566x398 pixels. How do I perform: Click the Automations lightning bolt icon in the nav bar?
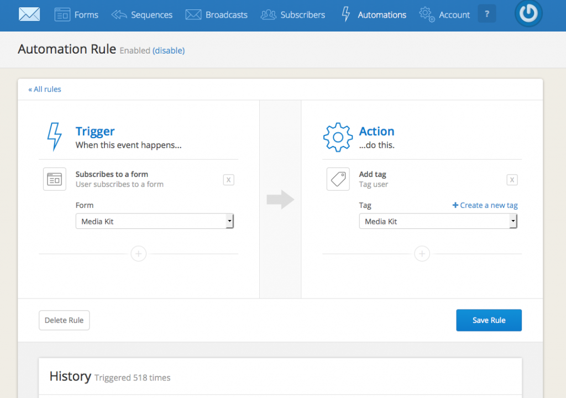[x=346, y=14]
